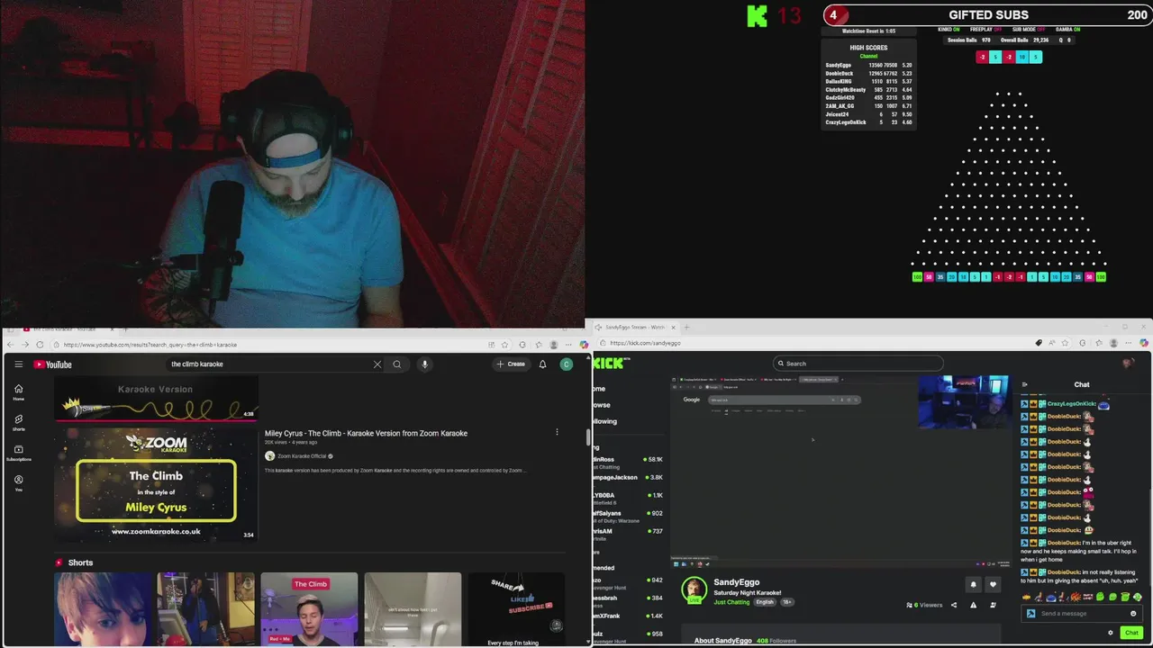Open a new tab in Kick browser
This screenshot has width=1153, height=648.
click(x=686, y=328)
